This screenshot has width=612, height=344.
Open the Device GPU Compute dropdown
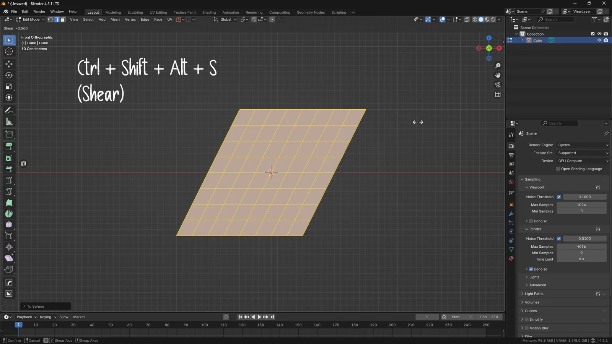(x=583, y=161)
